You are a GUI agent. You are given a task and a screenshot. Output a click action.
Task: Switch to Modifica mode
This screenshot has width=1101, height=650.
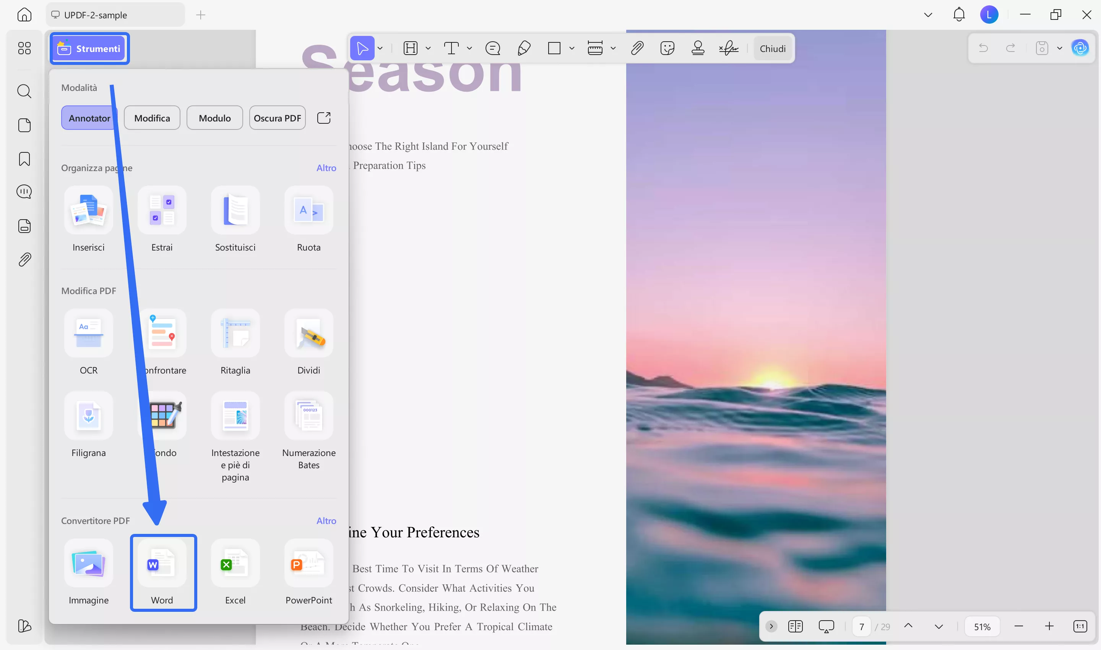(152, 118)
